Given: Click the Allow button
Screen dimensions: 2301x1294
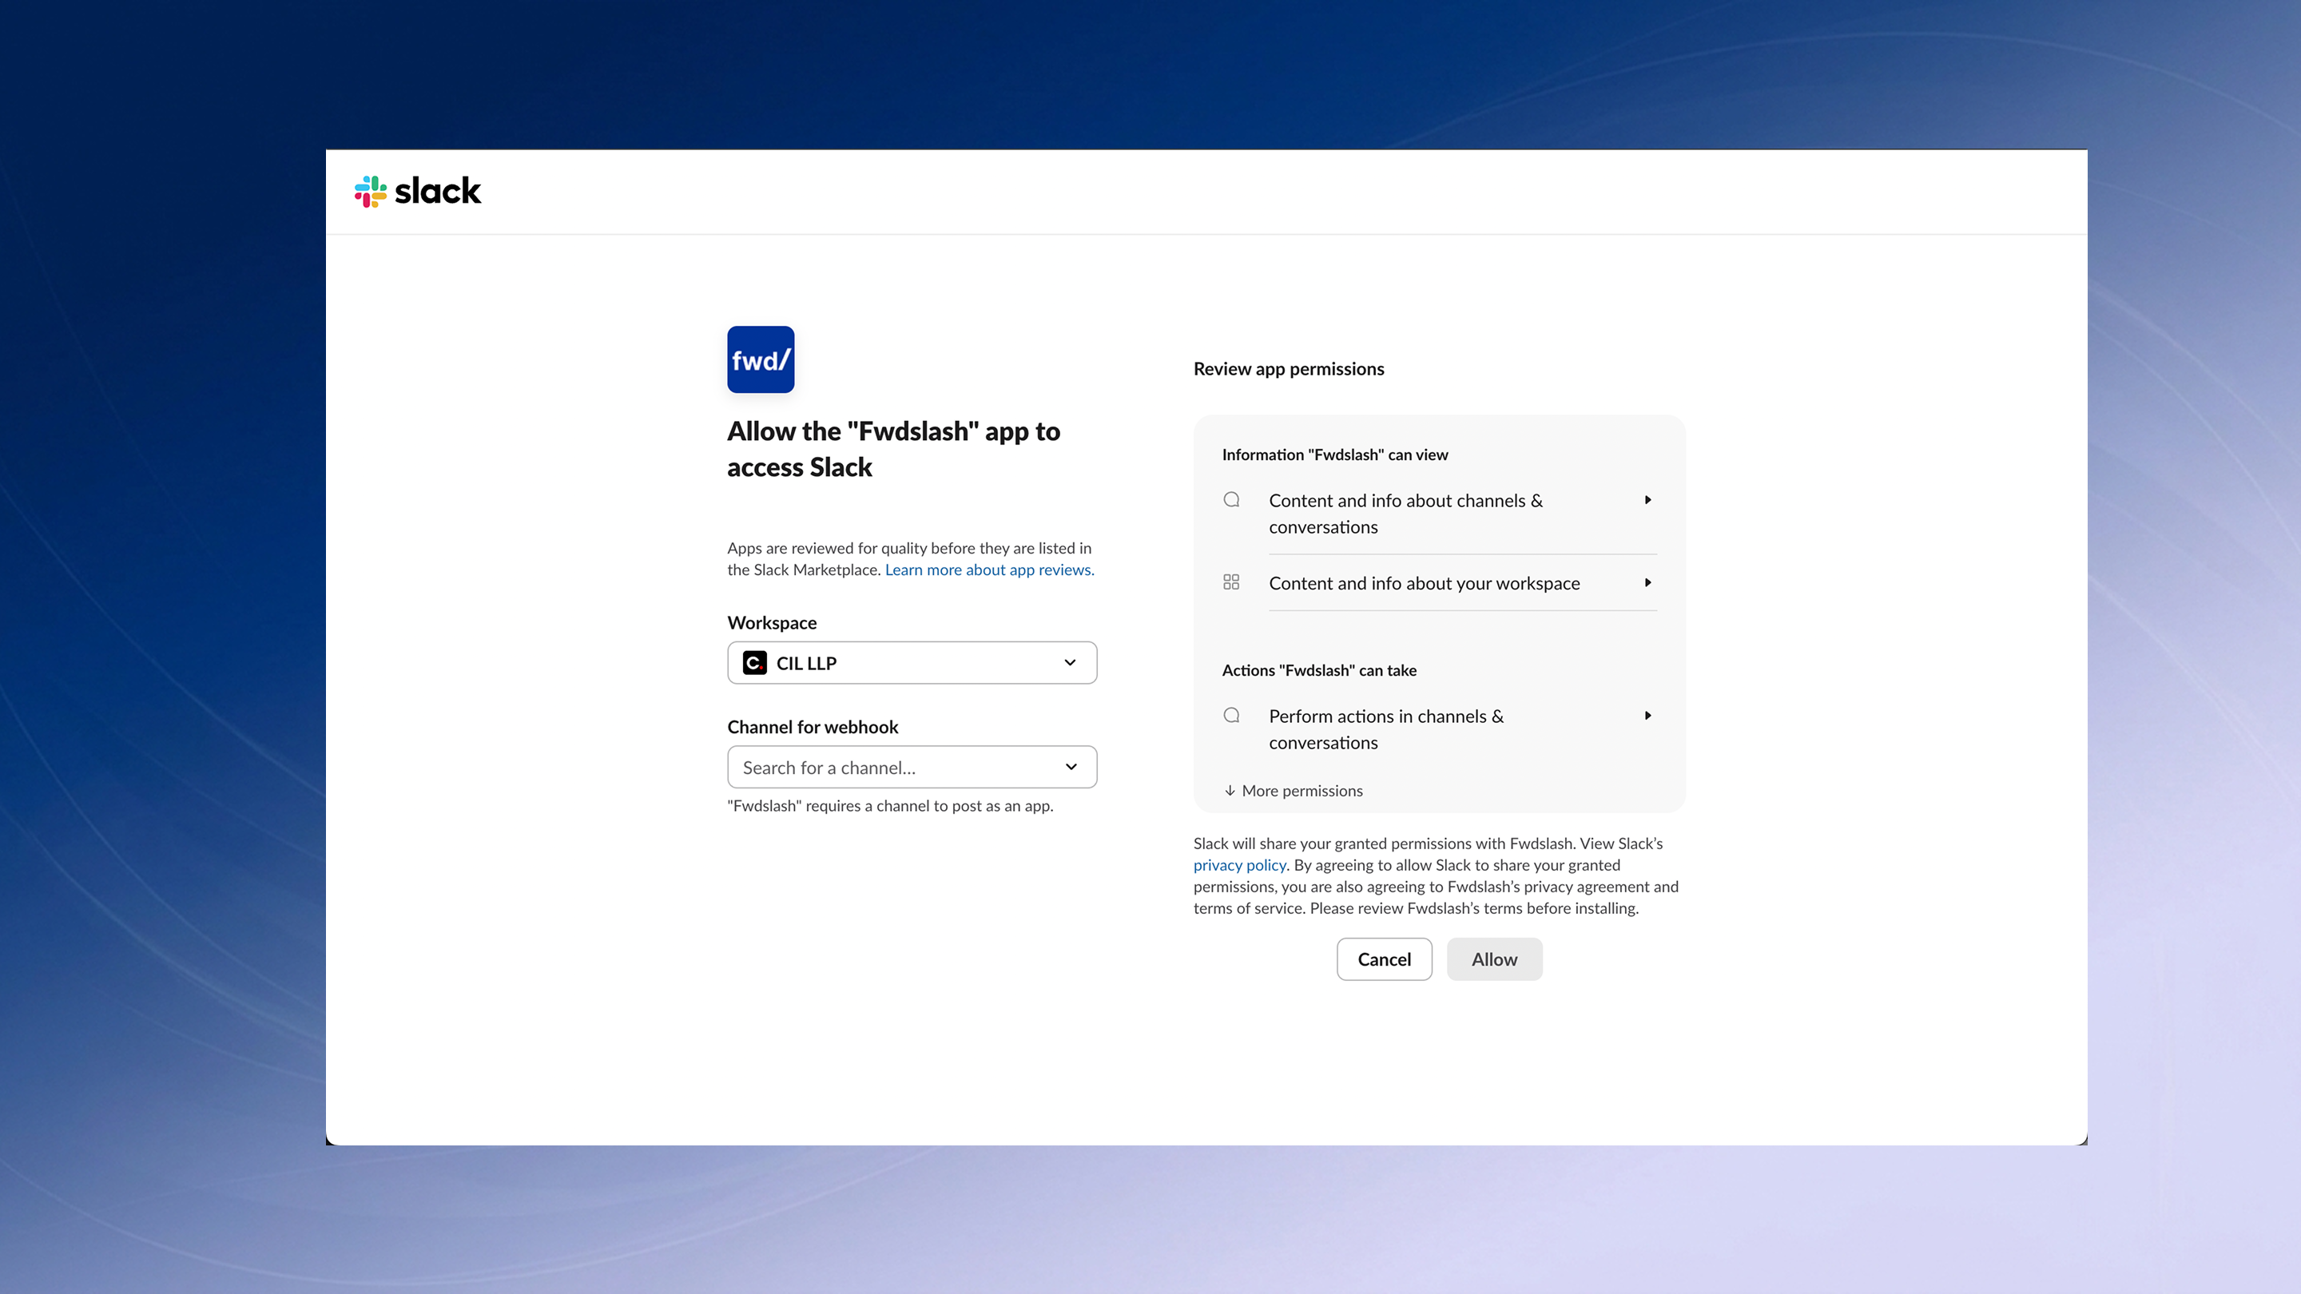Looking at the screenshot, I should pyautogui.click(x=1494, y=959).
